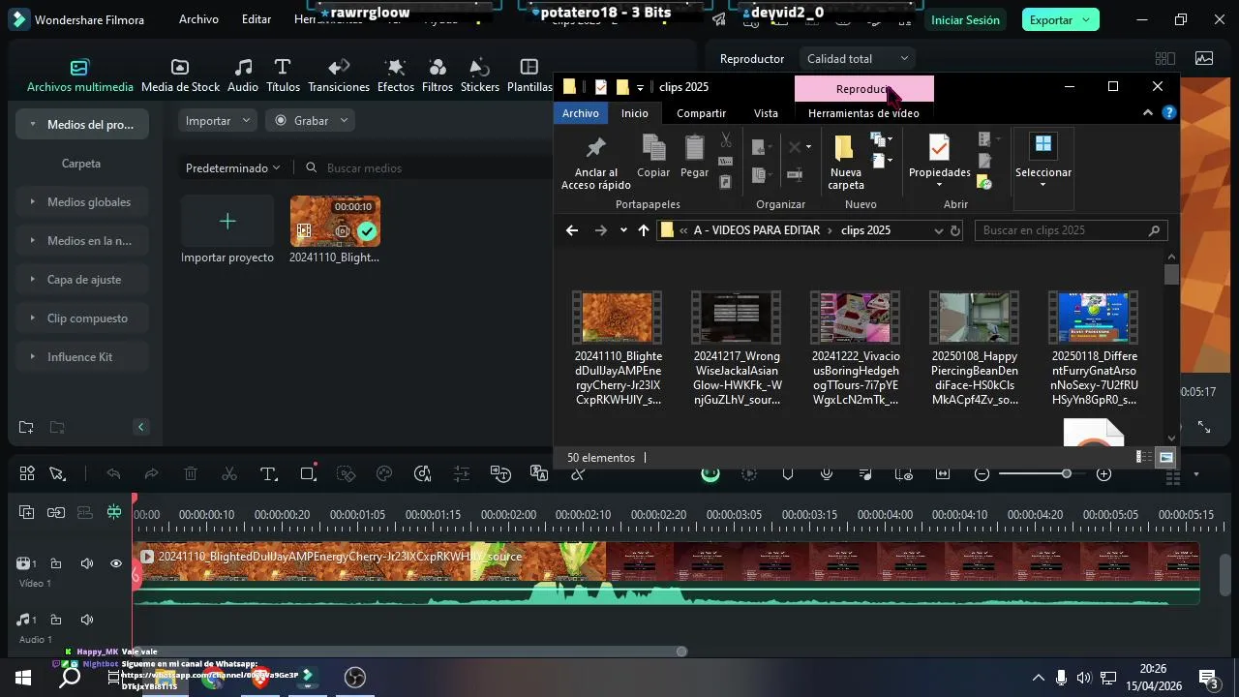
Task: Click the Buscar medios search field
Action: pyautogui.click(x=426, y=168)
